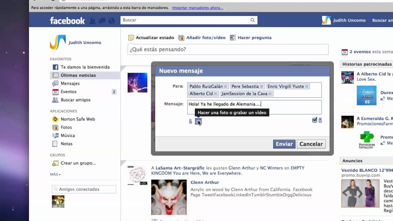The height and width of the screenshot is (221, 393).
Task: Open LaSanta Art-Stargráfic page link
Action: (180, 168)
